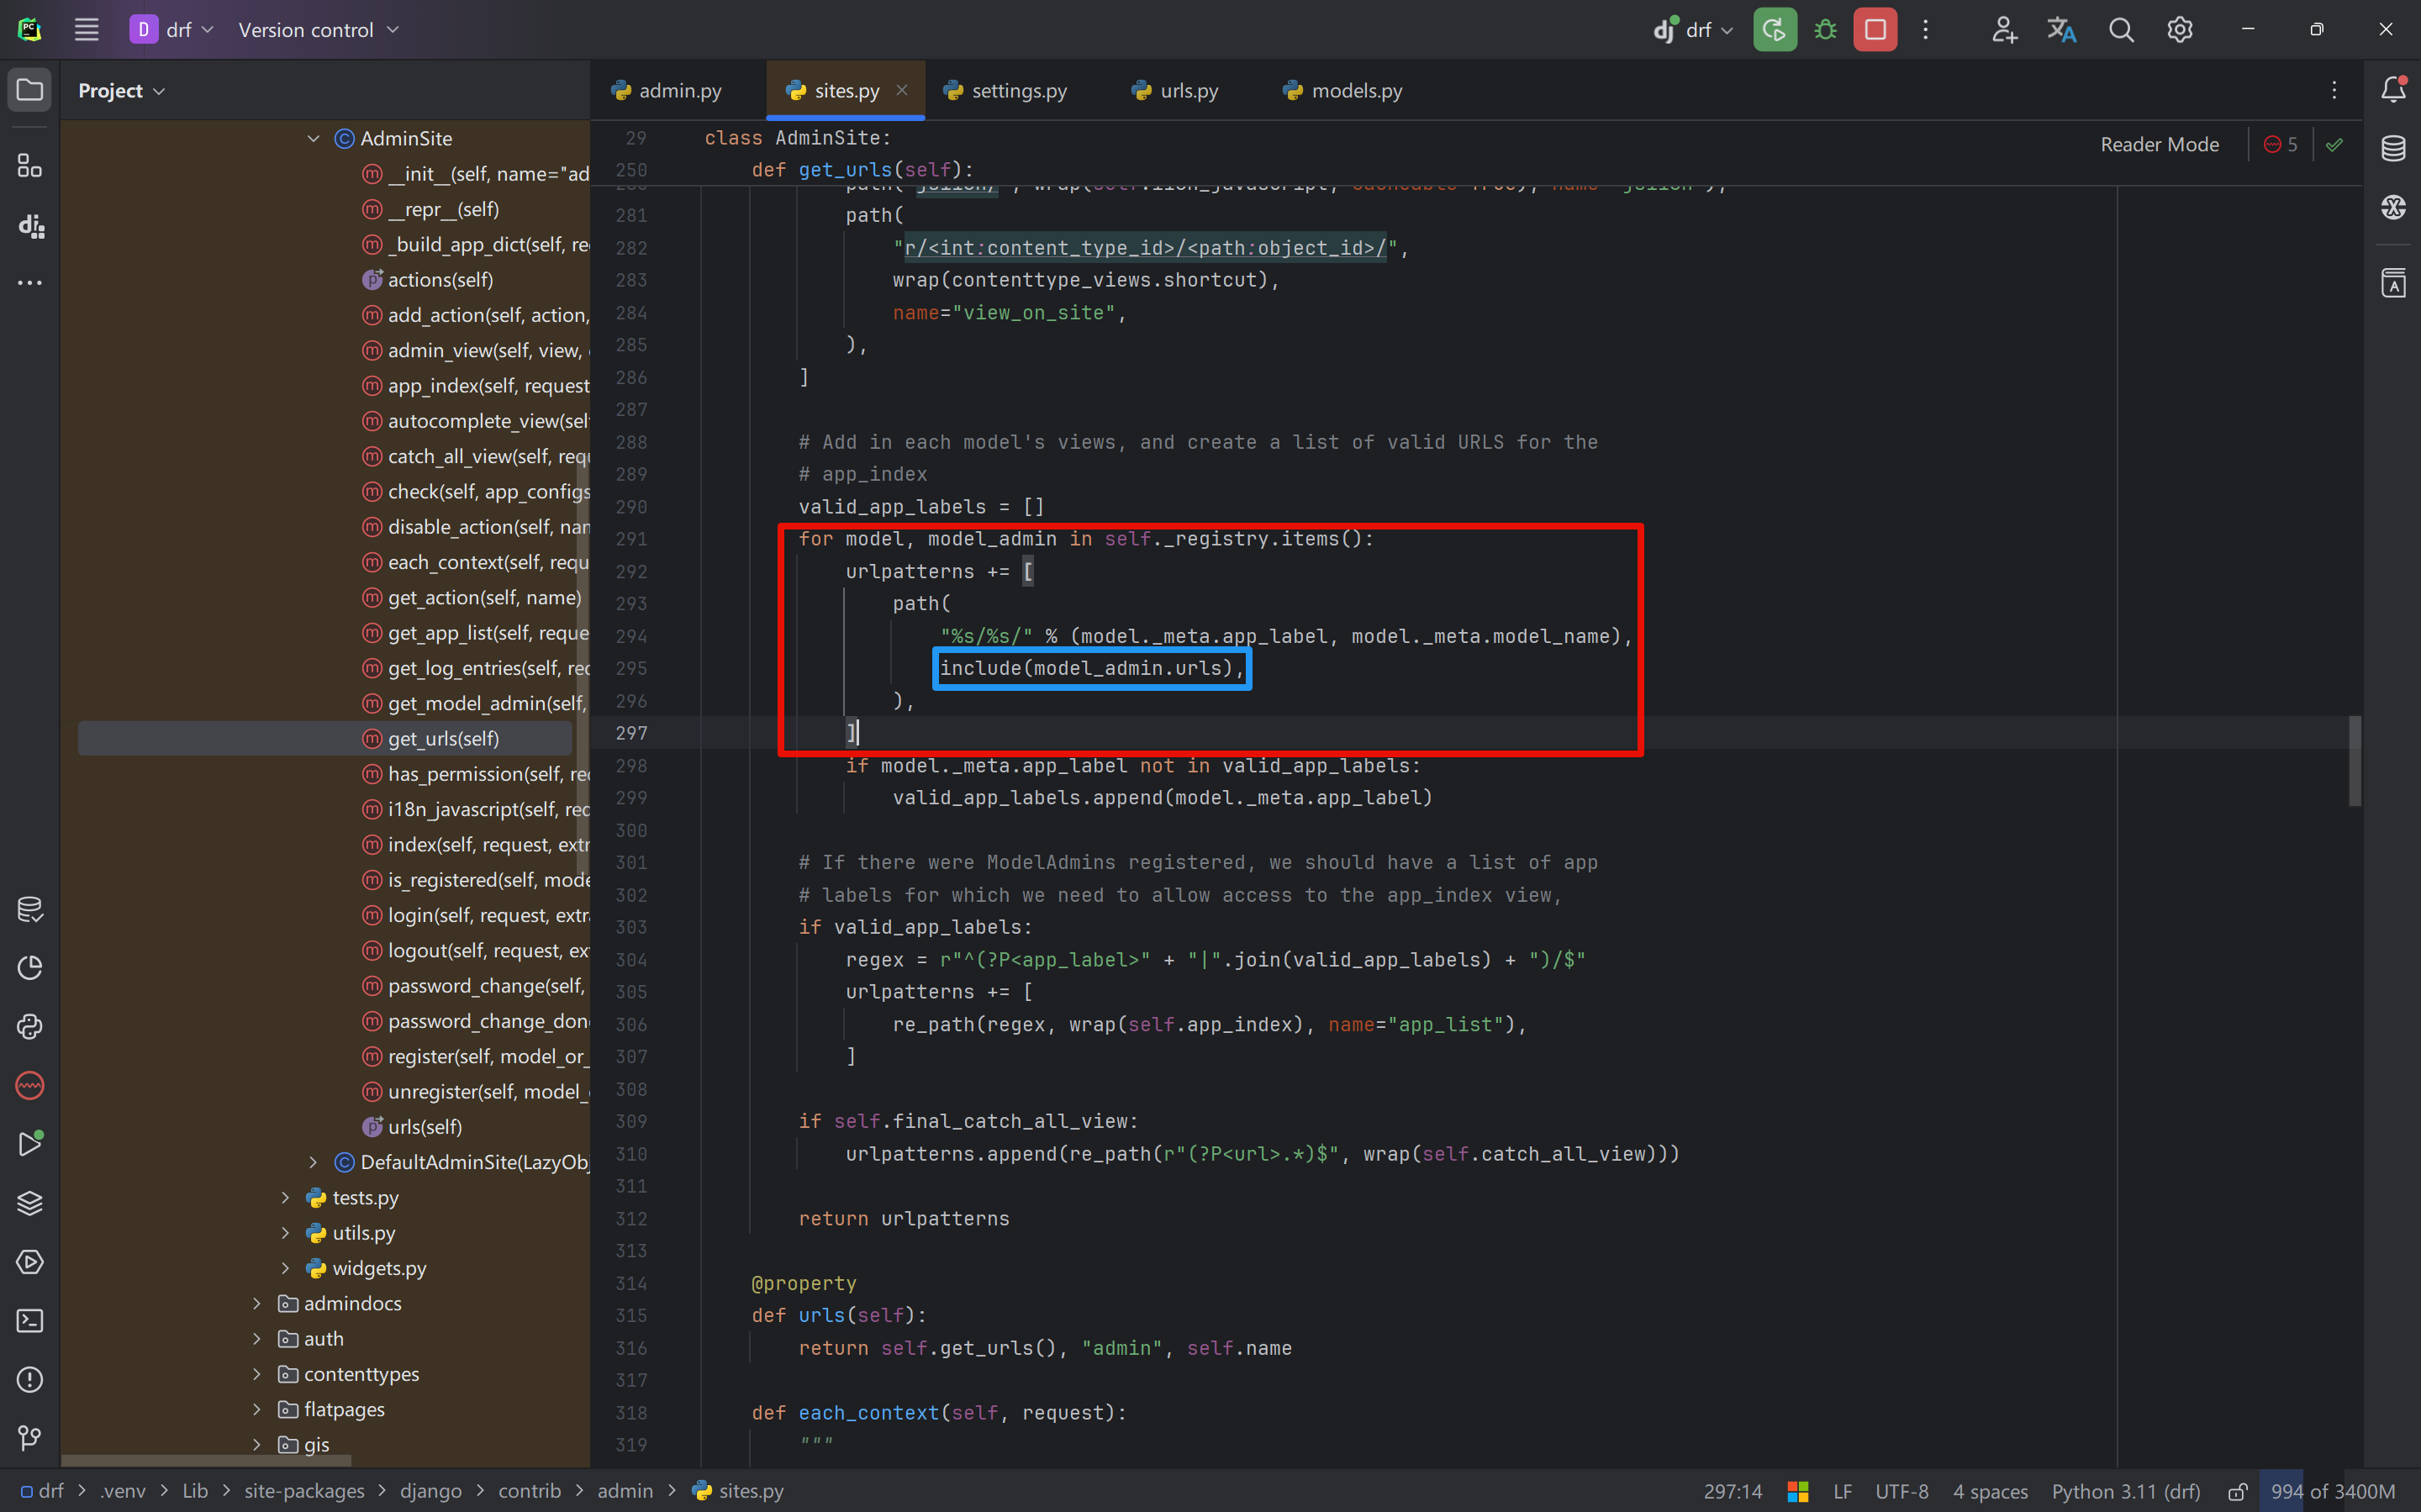This screenshot has height=1512, width=2421.
Task: Click the editor vertical scrollbar thumb
Action: coord(2355,760)
